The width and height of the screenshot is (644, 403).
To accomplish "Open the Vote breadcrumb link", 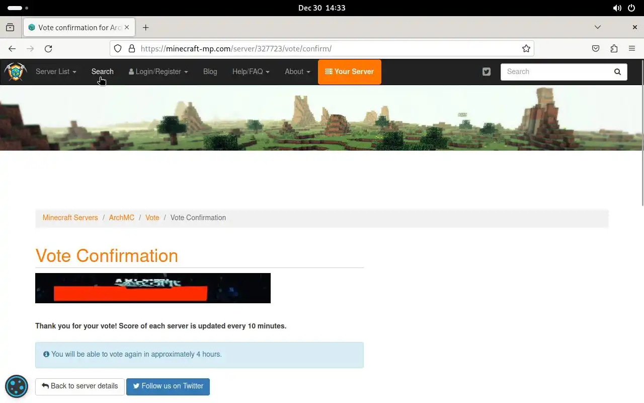I will tap(152, 218).
